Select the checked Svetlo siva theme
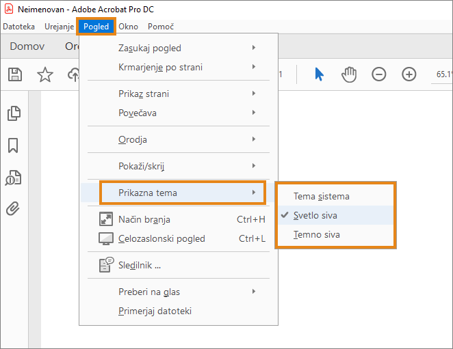The height and width of the screenshot is (349, 453). tap(315, 215)
